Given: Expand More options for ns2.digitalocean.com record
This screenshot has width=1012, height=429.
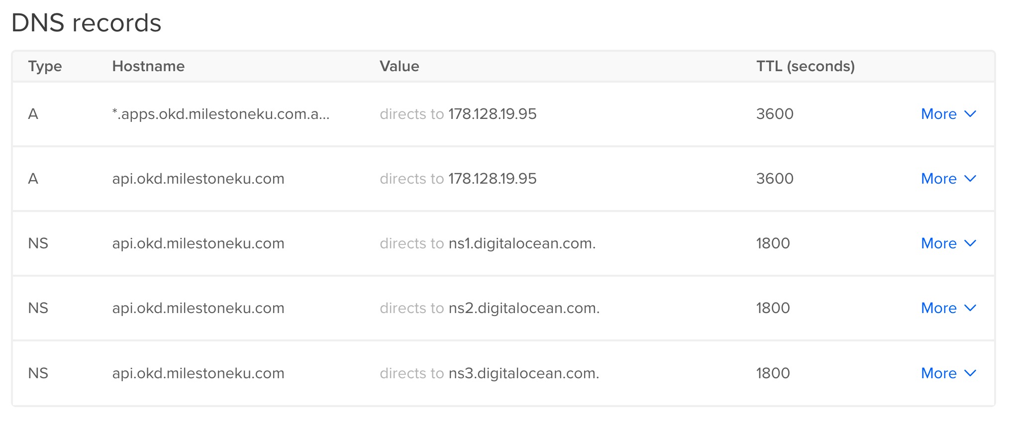Looking at the screenshot, I should [949, 308].
